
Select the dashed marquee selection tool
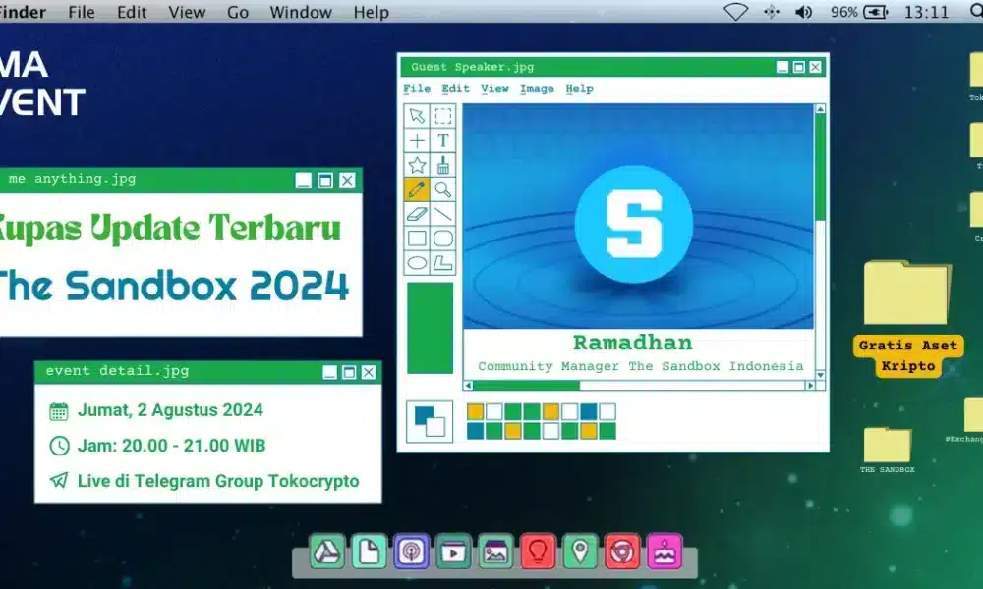pyautogui.click(x=443, y=116)
